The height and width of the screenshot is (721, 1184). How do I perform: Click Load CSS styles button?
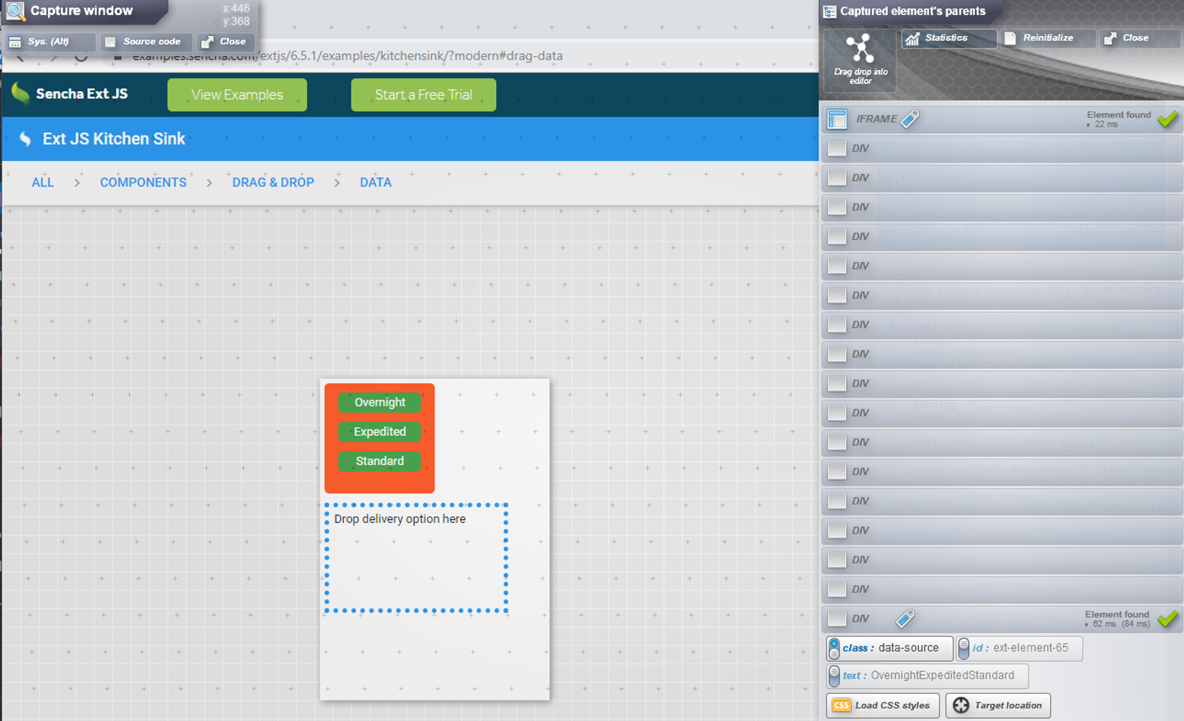point(883,706)
